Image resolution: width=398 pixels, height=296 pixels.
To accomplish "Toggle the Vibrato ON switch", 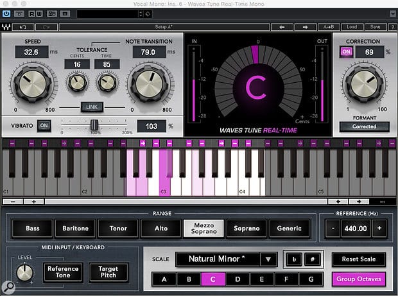I will pyautogui.click(x=44, y=126).
